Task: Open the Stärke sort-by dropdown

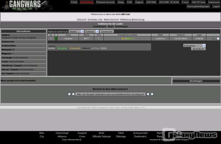Action: point(76,31)
